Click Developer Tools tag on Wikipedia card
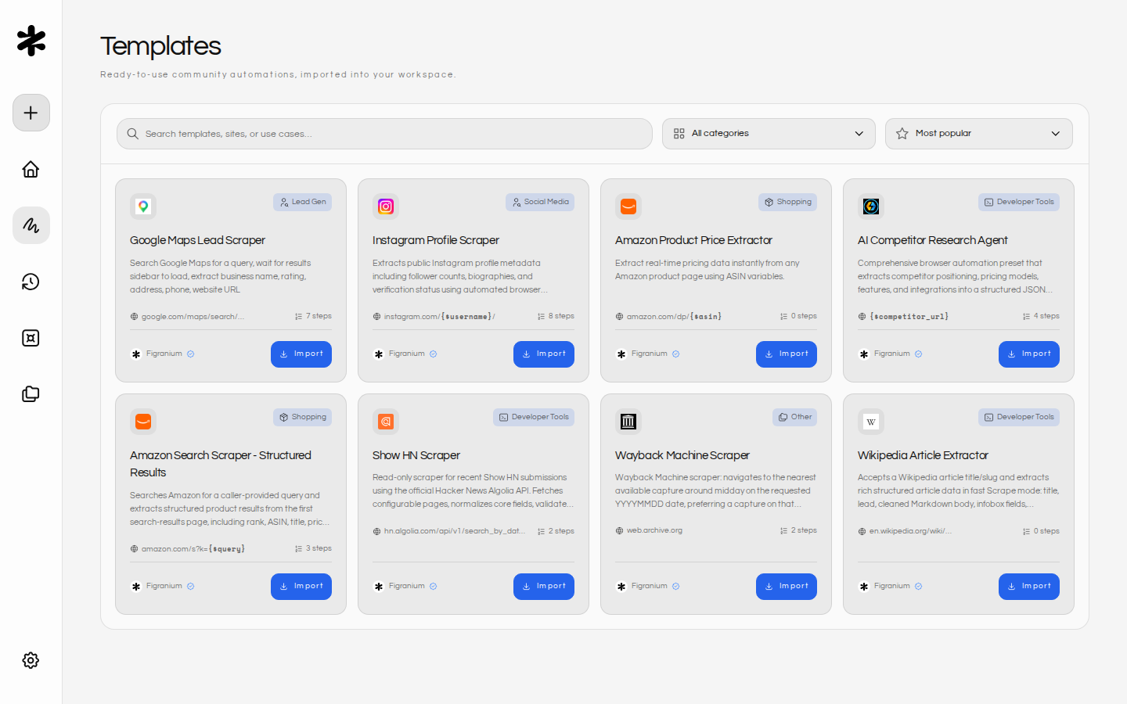Viewport: 1127px width, 704px height. coord(1019,417)
